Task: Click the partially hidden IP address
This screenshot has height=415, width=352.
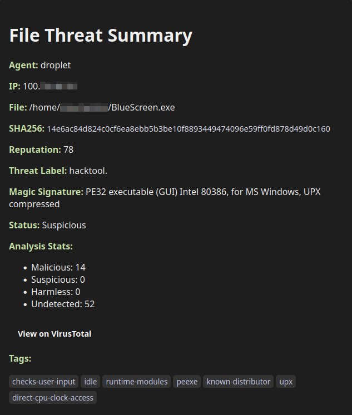Action: click(50, 86)
